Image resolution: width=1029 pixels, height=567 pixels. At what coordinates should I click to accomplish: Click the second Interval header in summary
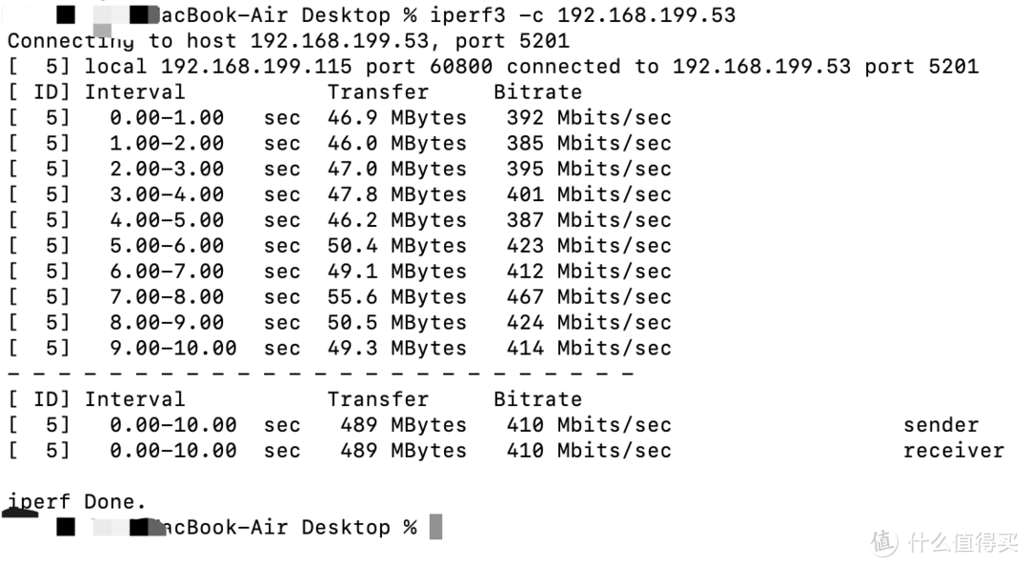(x=134, y=399)
